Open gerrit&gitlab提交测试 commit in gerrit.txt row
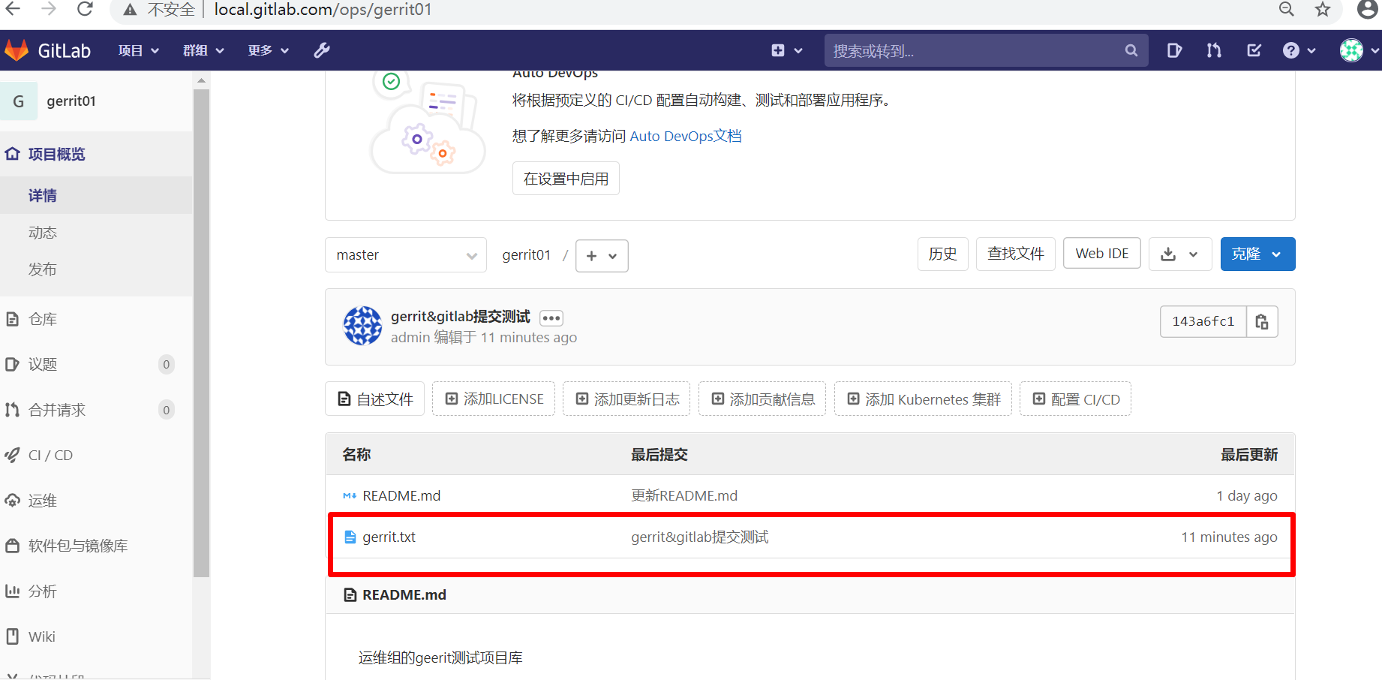 [x=700, y=537]
